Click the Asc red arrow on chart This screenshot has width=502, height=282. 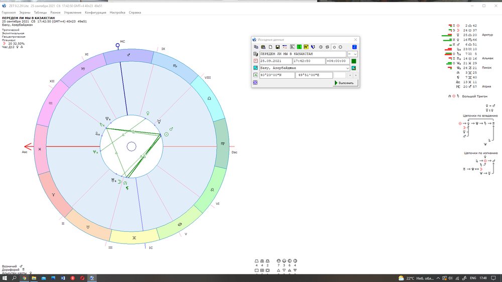tap(28, 147)
